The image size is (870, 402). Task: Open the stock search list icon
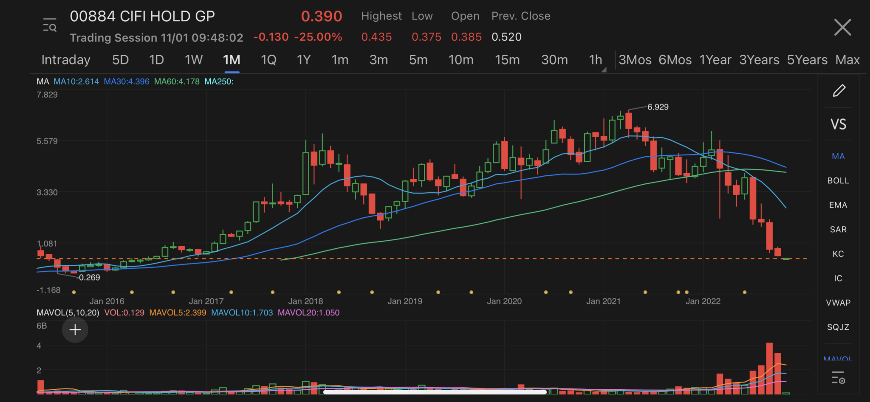tap(50, 25)
